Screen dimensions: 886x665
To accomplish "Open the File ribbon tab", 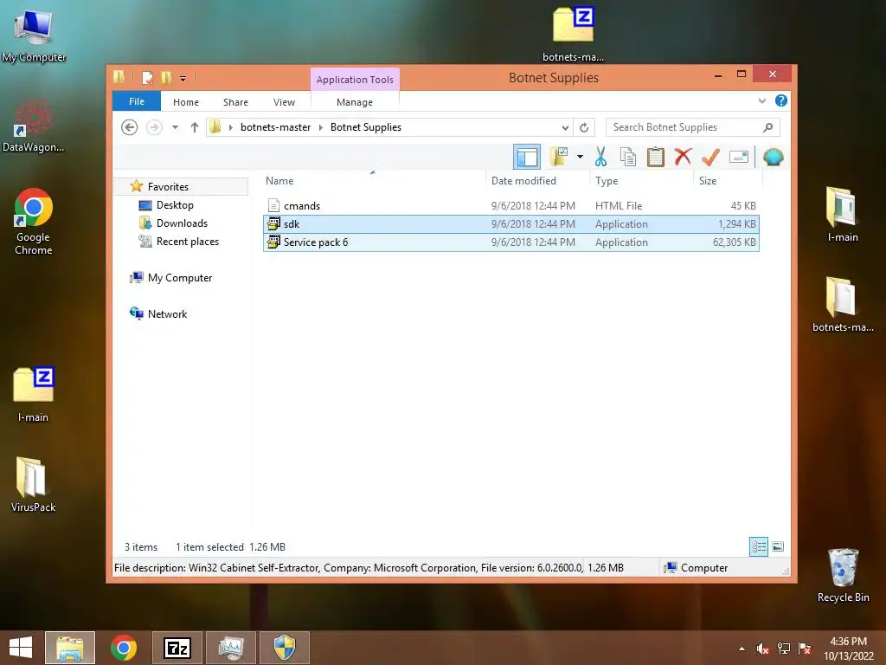I will pos(137,102).
